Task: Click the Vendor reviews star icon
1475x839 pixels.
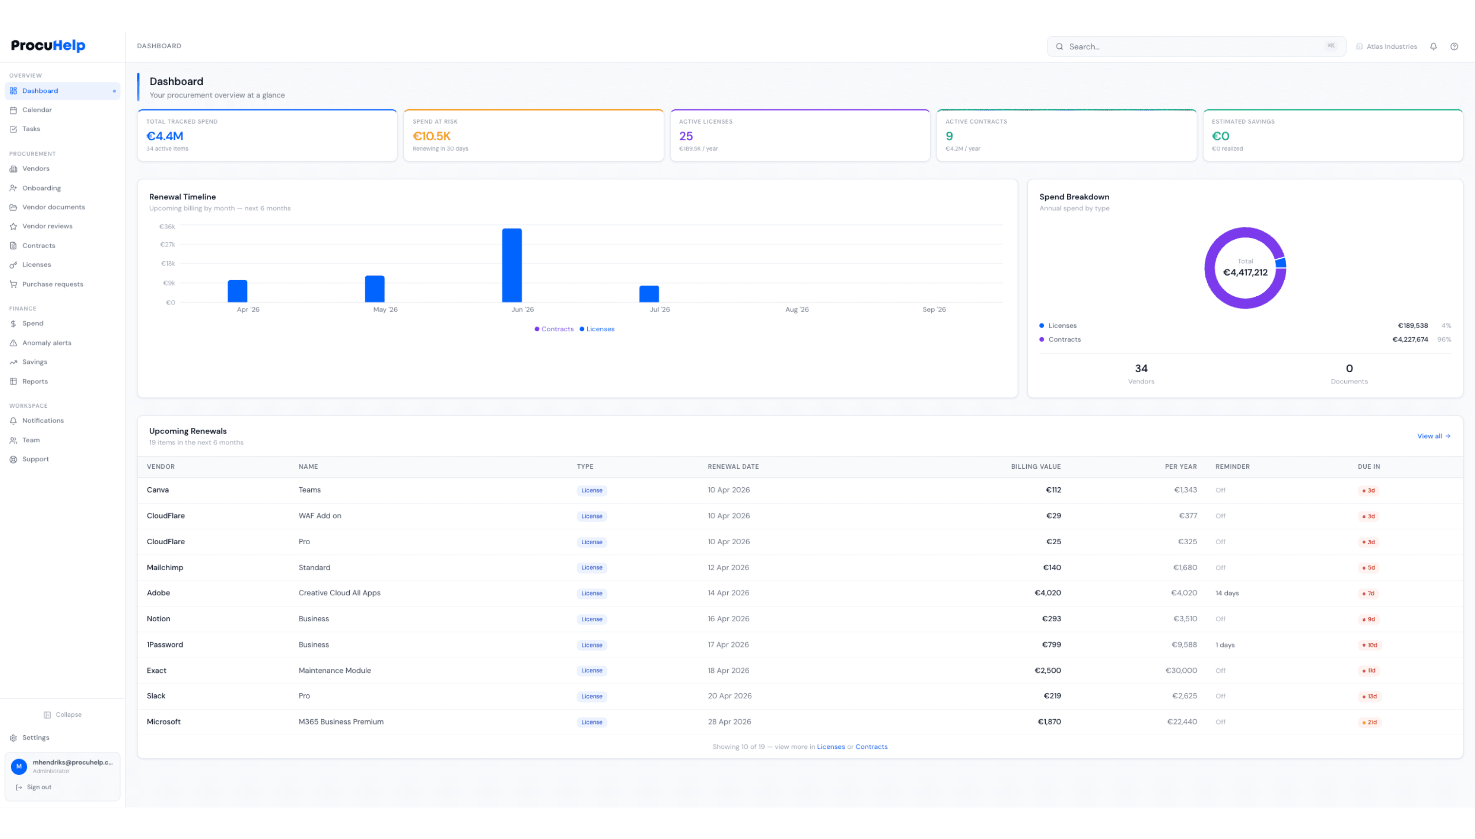Action: click(x=13, y=227)
